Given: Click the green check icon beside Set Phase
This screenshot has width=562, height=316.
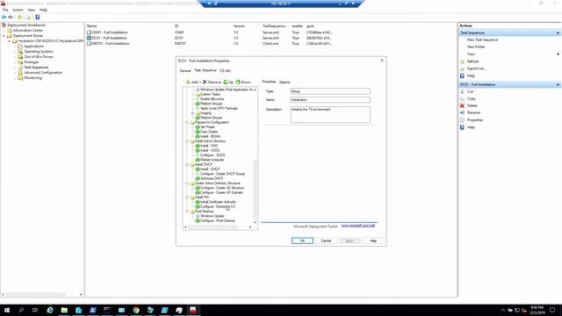Looking at the screenshot, I should click(x=198, y=127).
